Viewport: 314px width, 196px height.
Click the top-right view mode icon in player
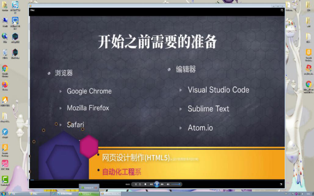[x=282, y=10]
